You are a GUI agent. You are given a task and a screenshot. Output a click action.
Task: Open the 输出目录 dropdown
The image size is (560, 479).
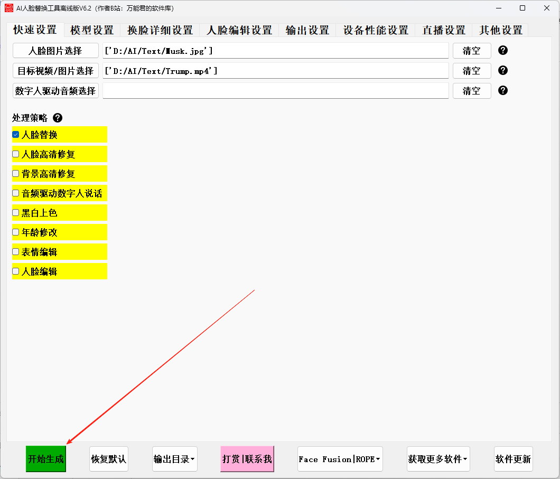click(x=174, y=459)
